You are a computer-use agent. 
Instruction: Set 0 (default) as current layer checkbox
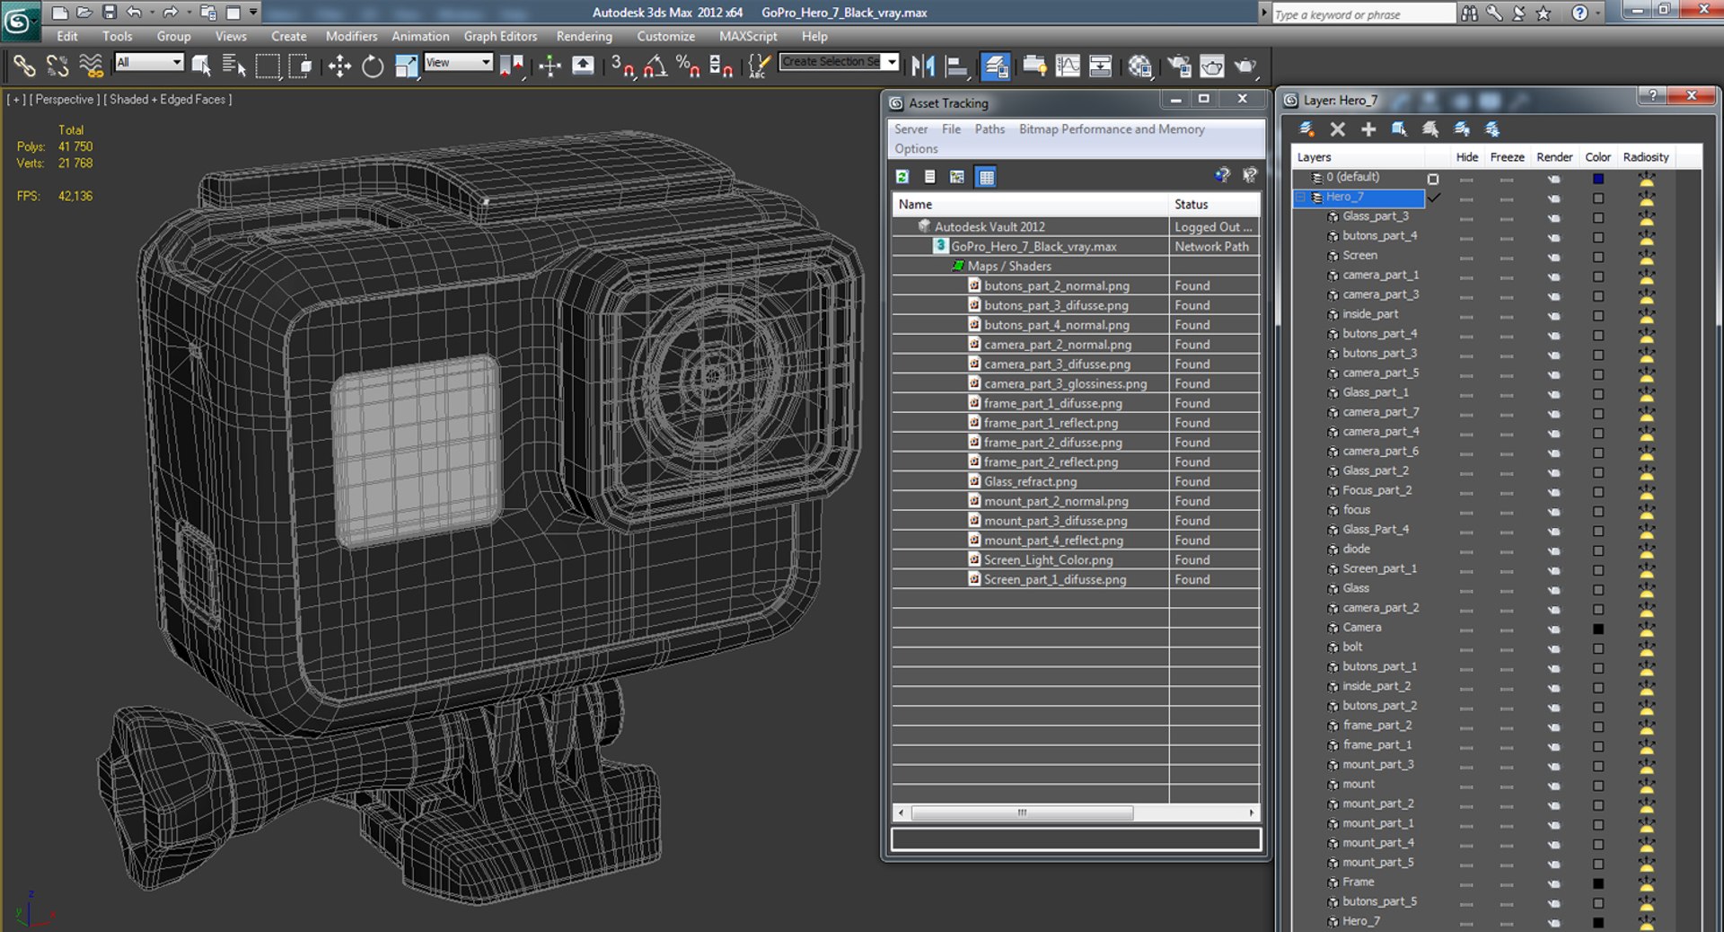(1433, 179)
